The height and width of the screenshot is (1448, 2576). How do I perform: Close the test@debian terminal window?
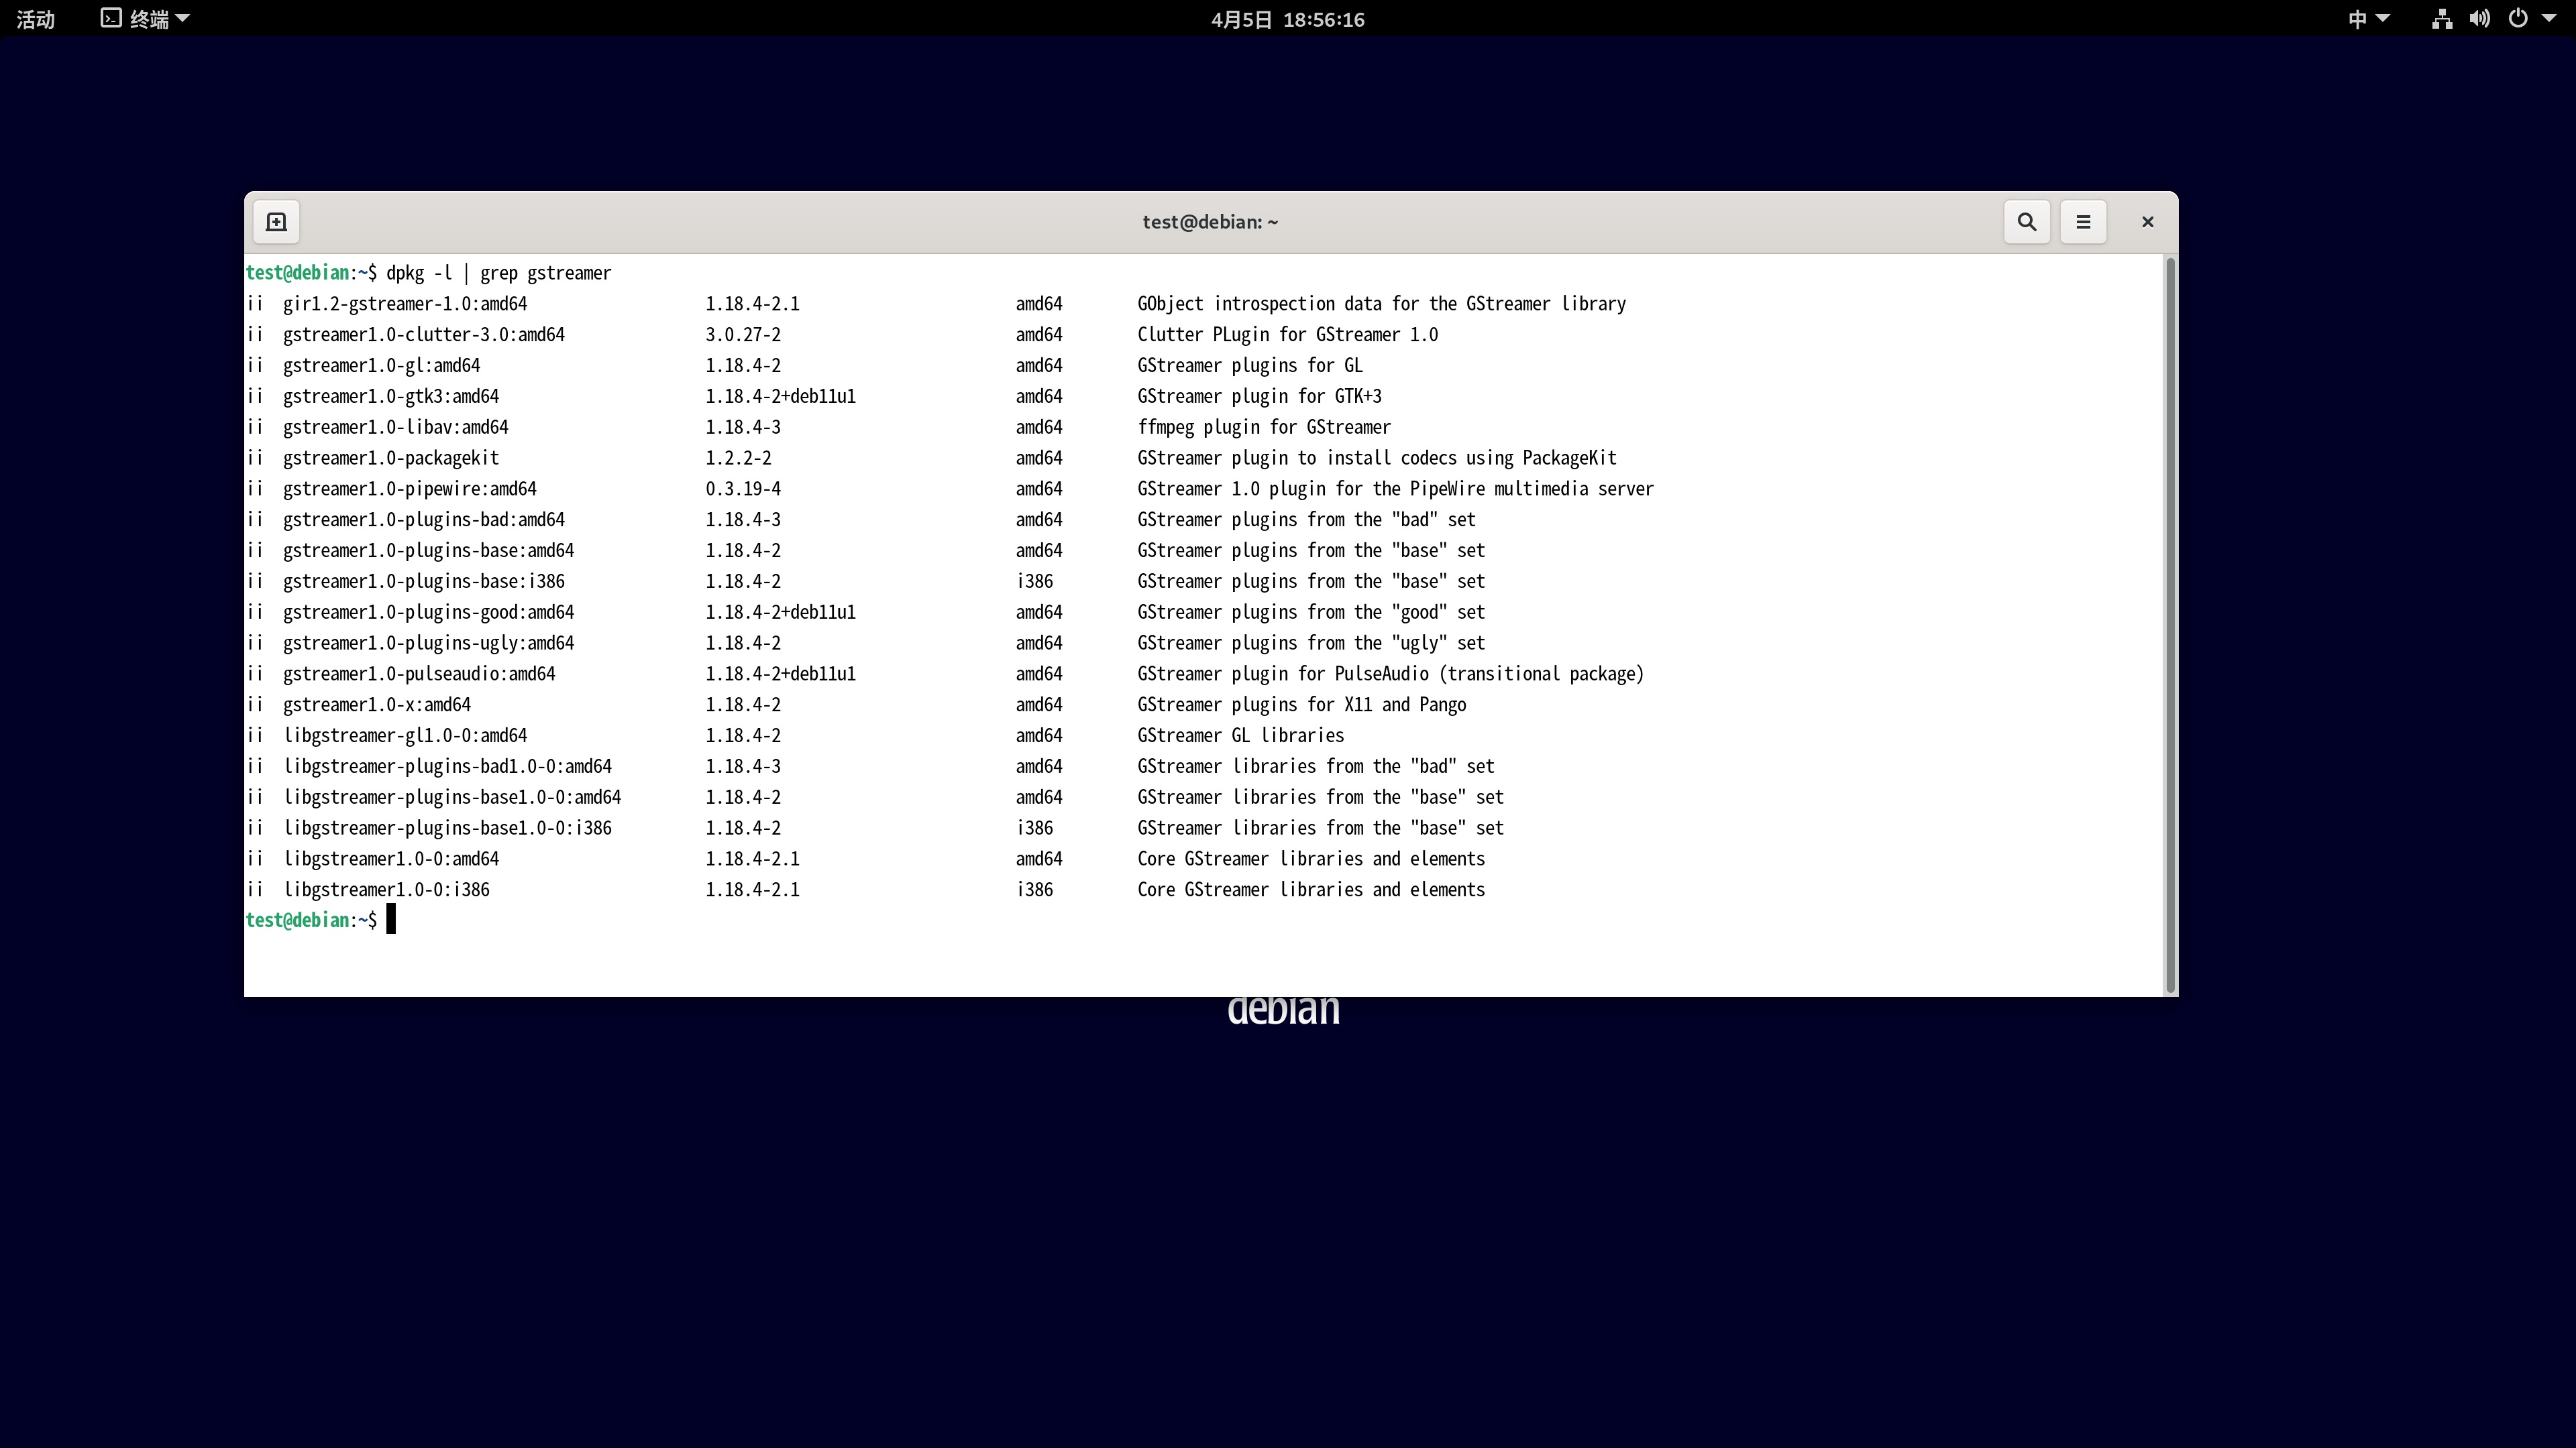(x=2147, y=222)
